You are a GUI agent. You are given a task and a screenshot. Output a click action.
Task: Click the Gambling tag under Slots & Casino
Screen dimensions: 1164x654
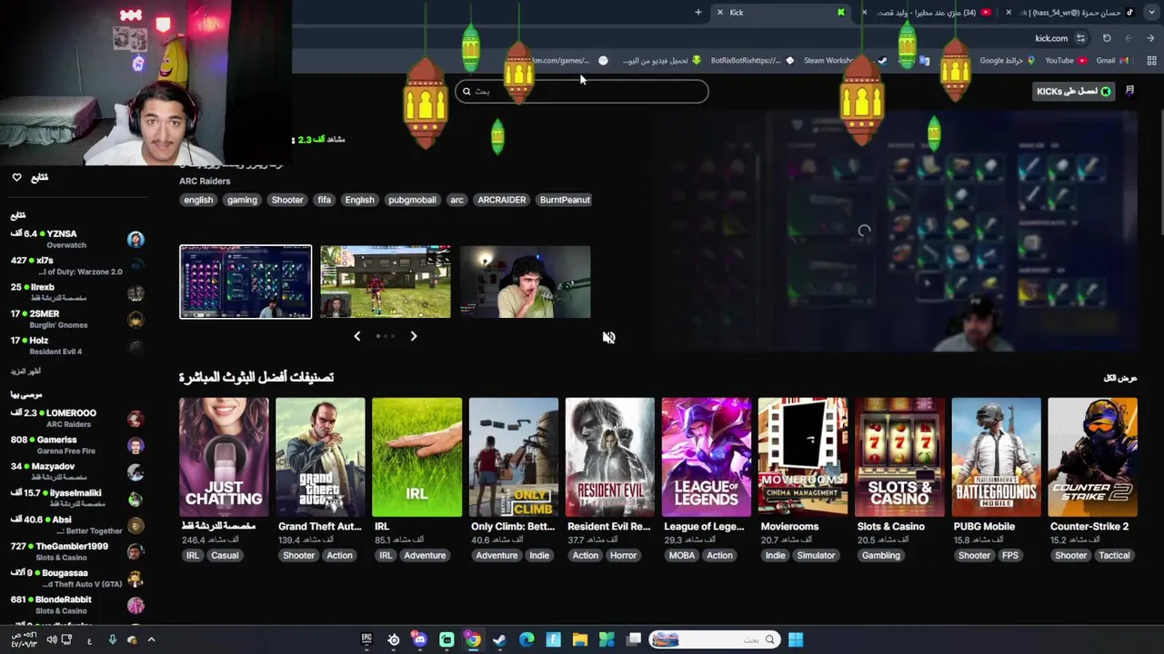click(880, 555)
